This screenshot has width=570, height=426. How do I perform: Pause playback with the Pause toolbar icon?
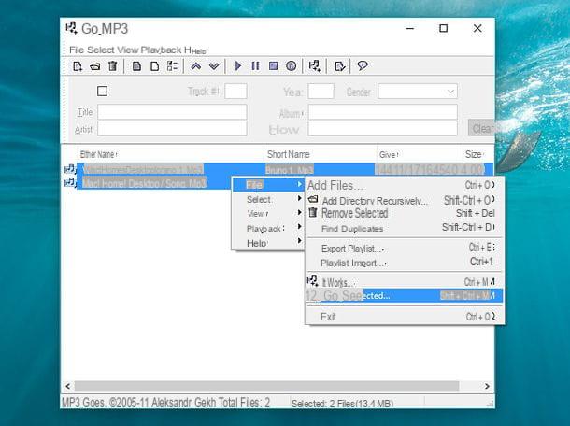click(x=255, y=66)
